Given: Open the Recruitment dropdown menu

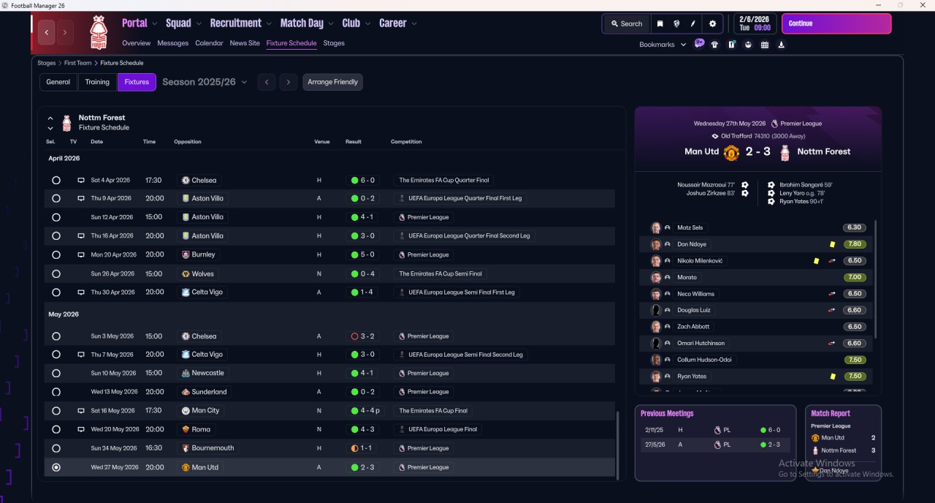Looking at the screenshot, I should click(x=240, y=23).
